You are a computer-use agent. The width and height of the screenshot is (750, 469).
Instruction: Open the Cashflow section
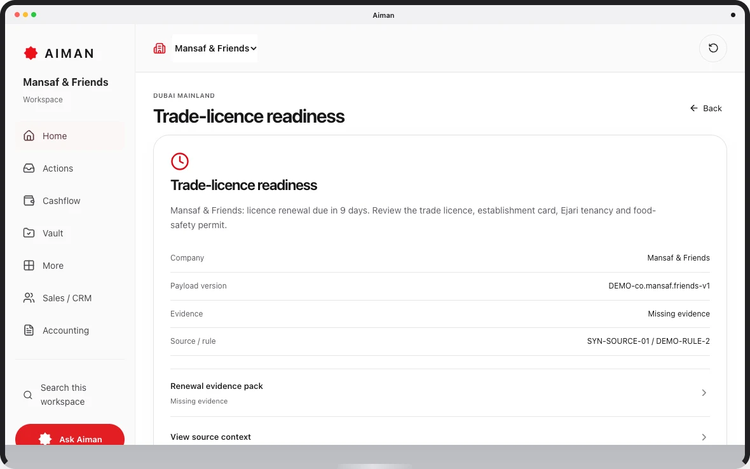pos(70,201)
